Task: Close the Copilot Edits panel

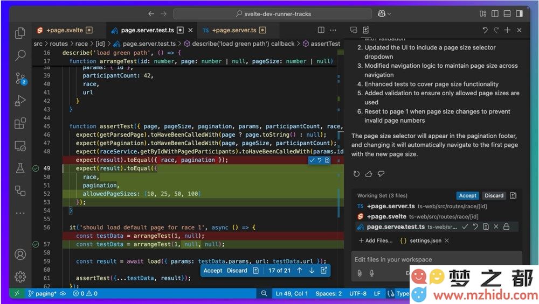Action: (520, 30)
